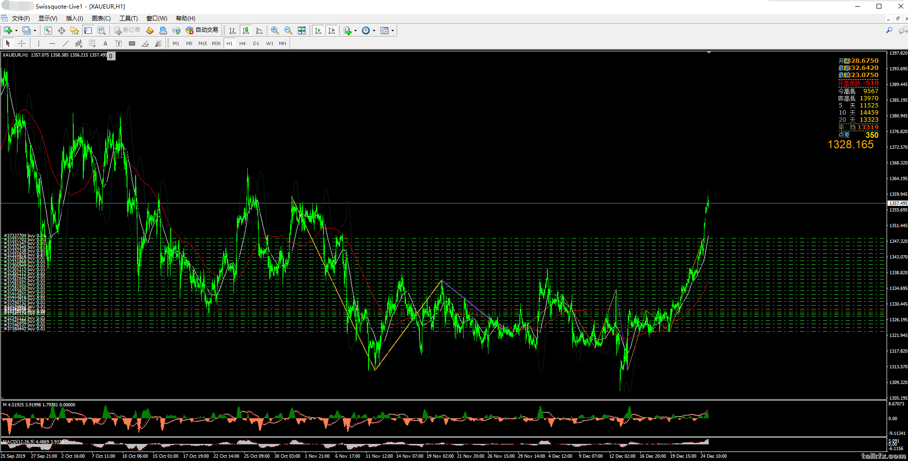The width and height of the screenshot is (908, 461).
Task: Expand the new chart dropdown arrow
Action: 16,30
